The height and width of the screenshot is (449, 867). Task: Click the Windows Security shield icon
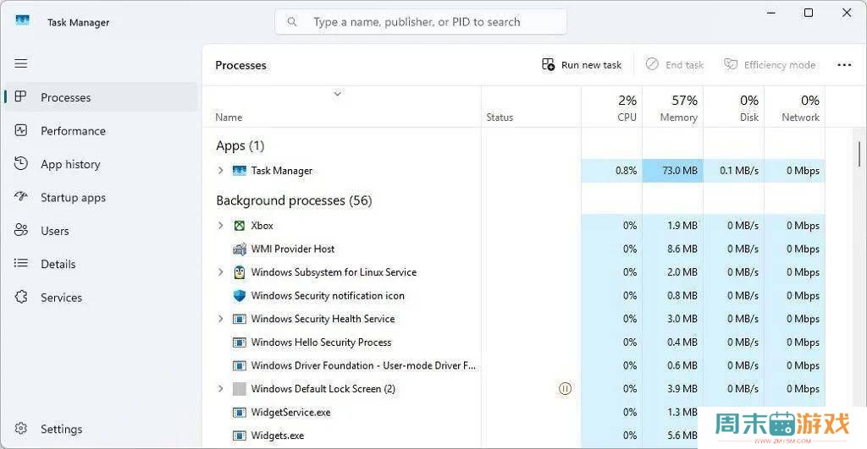point(240,296)
